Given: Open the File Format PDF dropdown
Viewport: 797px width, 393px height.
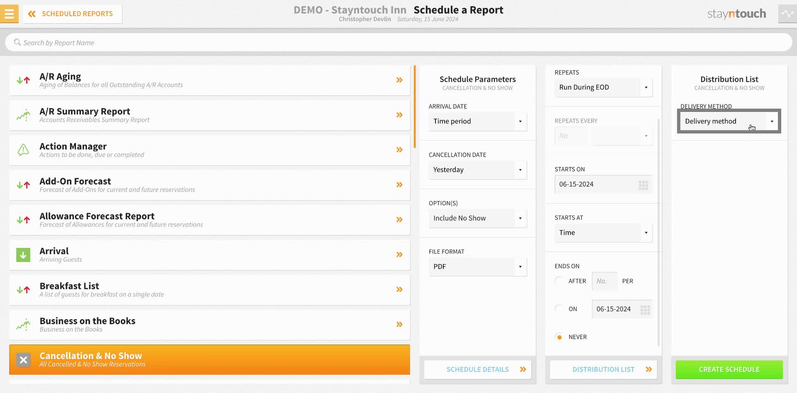Looking at the screenshot, I should [478, 267].
